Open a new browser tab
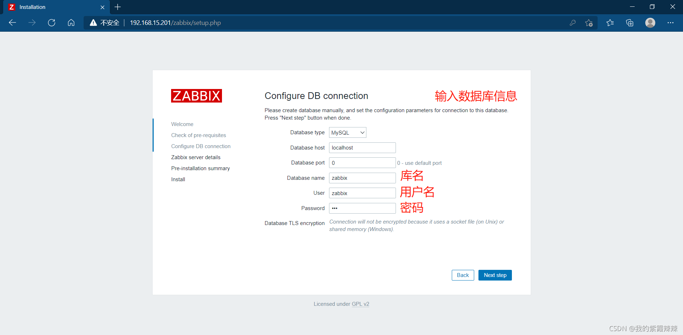 pos(118,7)
